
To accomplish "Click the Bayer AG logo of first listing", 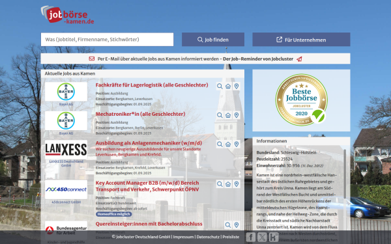I will [66, 92].
